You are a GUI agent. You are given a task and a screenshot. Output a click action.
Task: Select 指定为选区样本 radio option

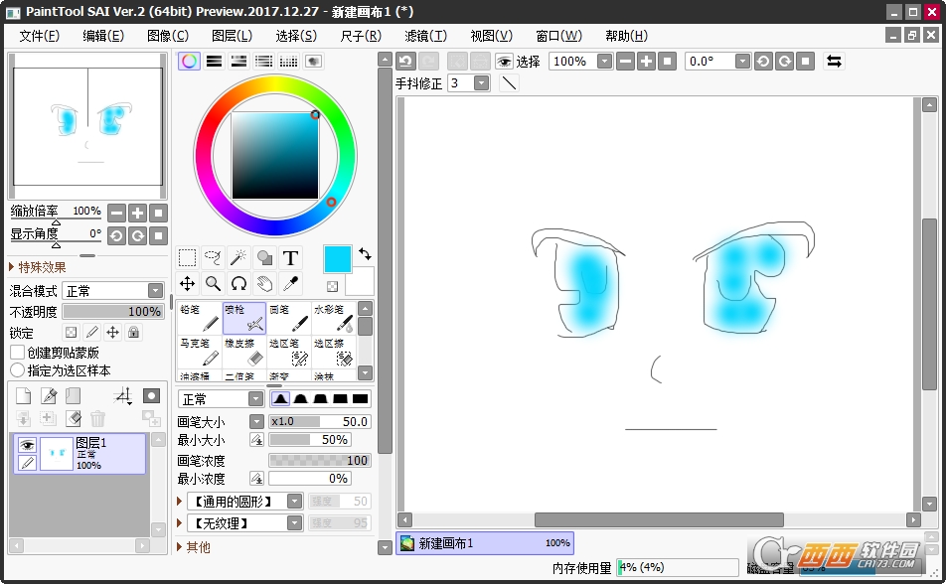(18, 370)
